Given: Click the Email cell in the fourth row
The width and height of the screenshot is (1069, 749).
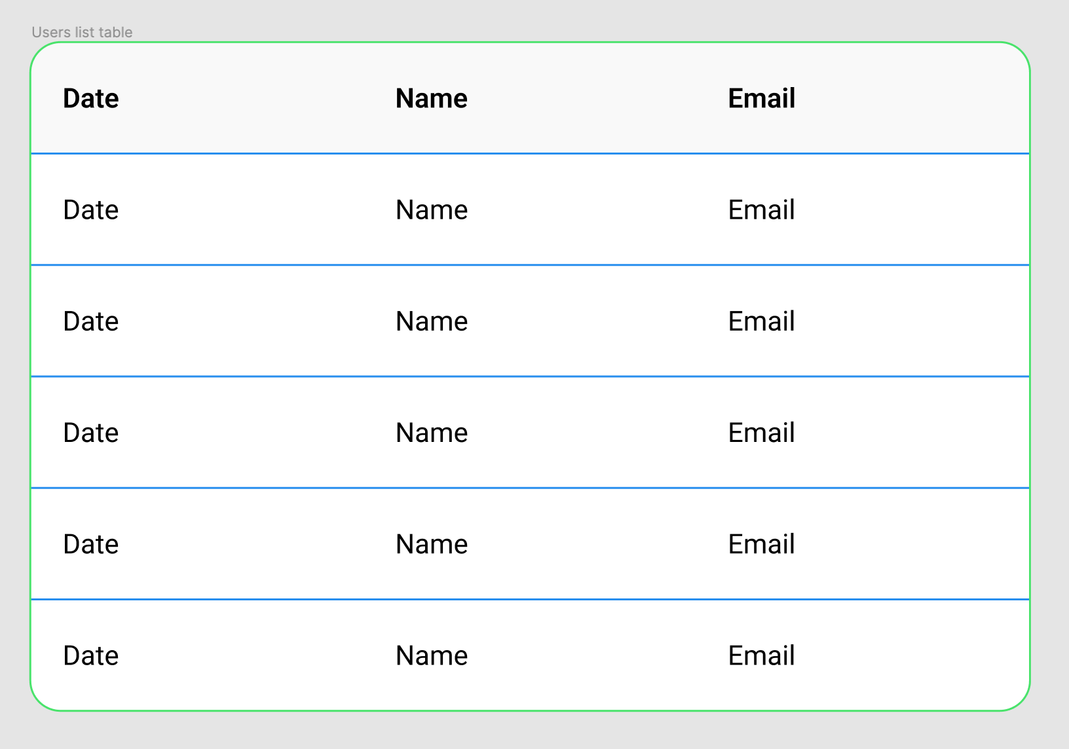Looking at the screenshot, I should point(761,544).
